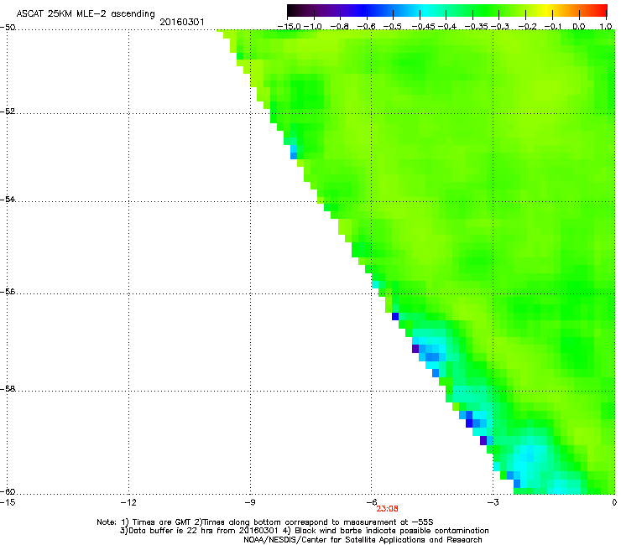Viewport: 621px width, 545px height.
Task: Click the x-axis label 0
Action: [x=614, y=502]
